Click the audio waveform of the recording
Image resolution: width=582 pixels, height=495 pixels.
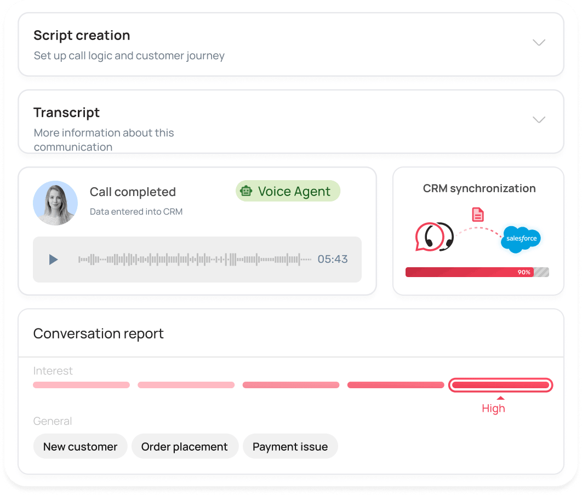pyautogui.click(x=195, y=259)
